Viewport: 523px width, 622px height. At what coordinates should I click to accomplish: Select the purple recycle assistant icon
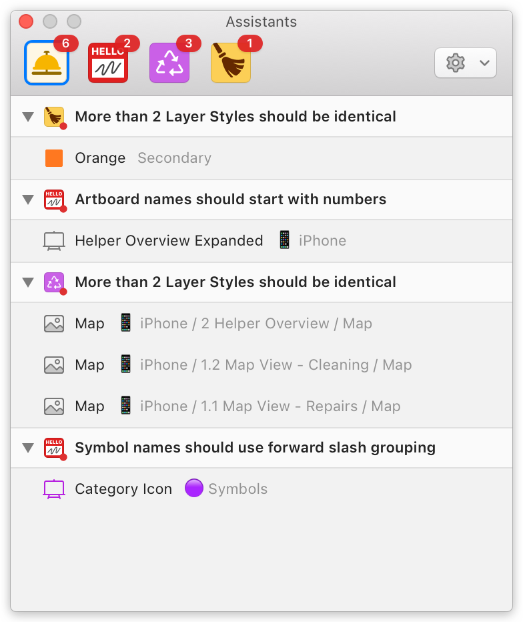[169, 63]
